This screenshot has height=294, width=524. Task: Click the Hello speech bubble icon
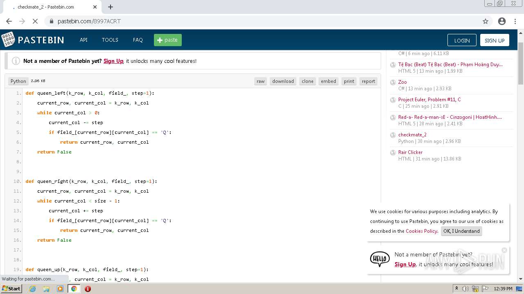click(x=379, y=259)
